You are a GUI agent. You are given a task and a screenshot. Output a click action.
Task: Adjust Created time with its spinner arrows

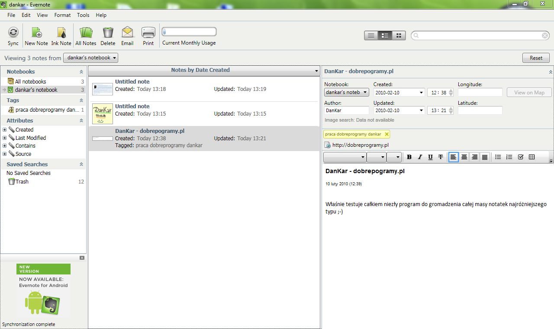point(451,92)
